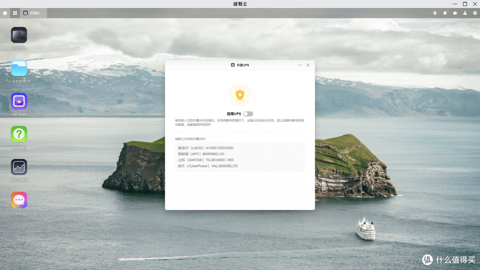
Task: Open the green question mark help app
Action: point(19,134)
